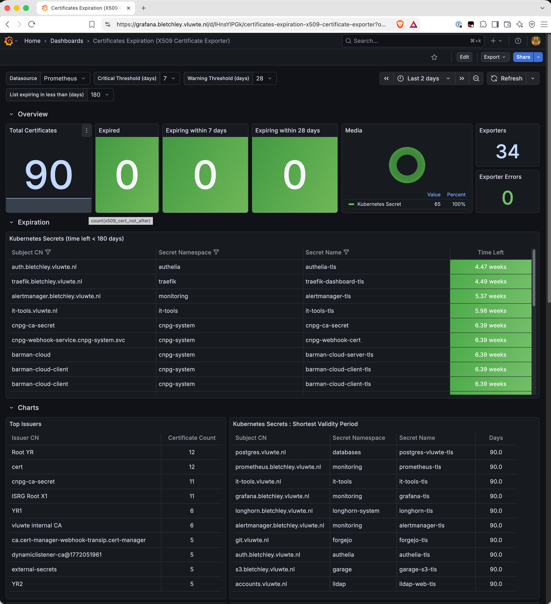The width and height of the screenshot is (551, 604).
Task: Go to Dashboards breadcrumb
Action: (x=67, y=41)
